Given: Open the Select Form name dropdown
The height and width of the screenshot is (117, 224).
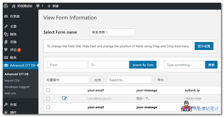Looking at the screenshot, I should [x=112, y=32].
